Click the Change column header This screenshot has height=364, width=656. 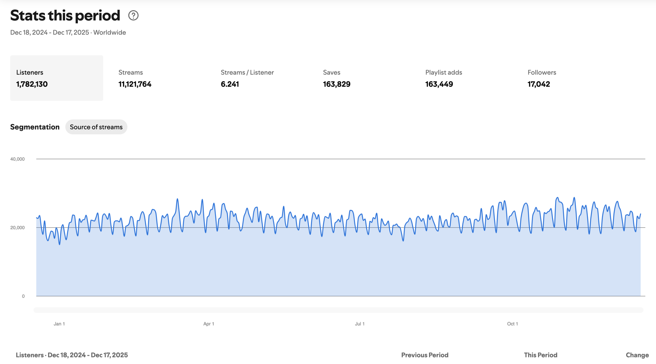coord(637,355)
